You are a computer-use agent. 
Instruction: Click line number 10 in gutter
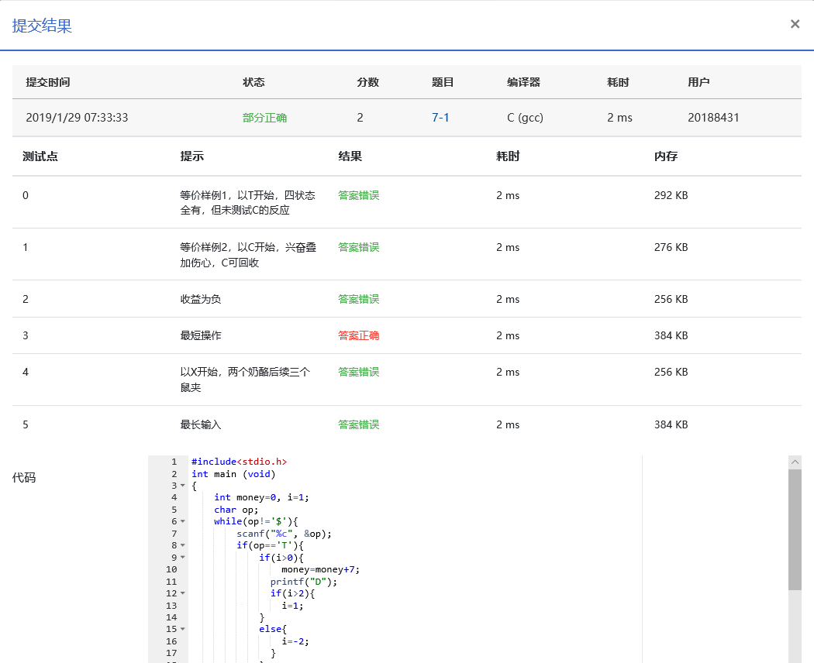pos(171,569)
